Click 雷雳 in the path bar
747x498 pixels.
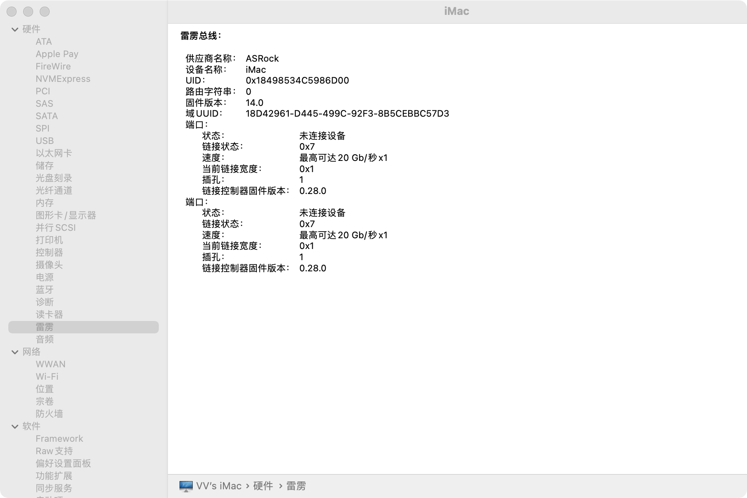click(296, 486)
